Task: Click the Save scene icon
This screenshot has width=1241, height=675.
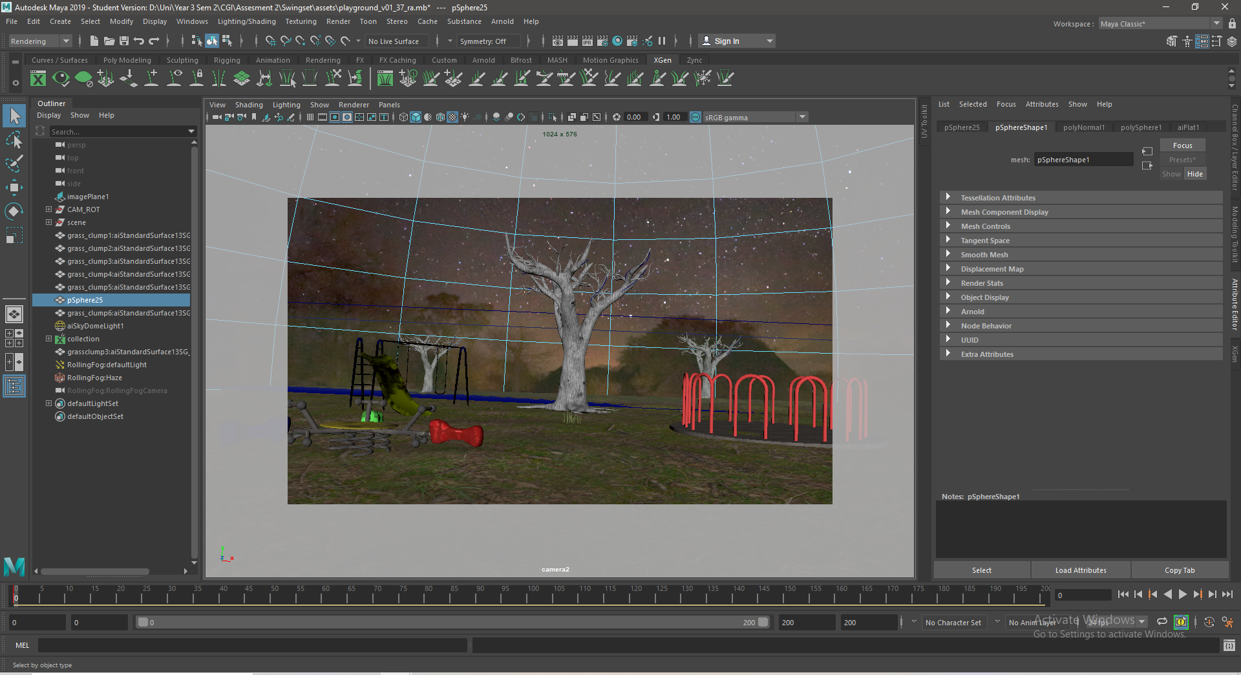Action: [124, 41]
